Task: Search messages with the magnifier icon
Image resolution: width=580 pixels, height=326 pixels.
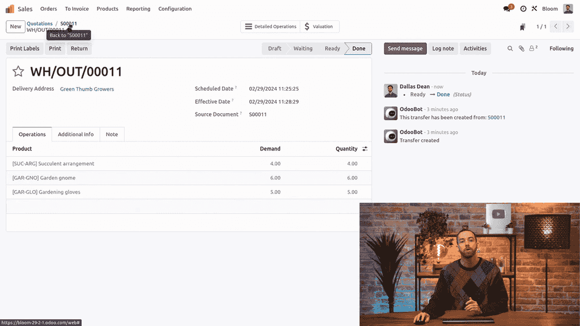Action: pyautogui.click(x=510, y=49)
